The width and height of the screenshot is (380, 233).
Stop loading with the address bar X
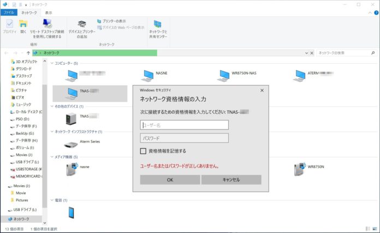tap(312, 53)
